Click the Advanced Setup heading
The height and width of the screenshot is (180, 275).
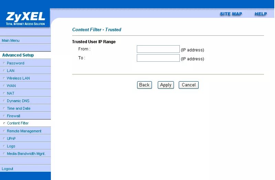click(18, 55)
